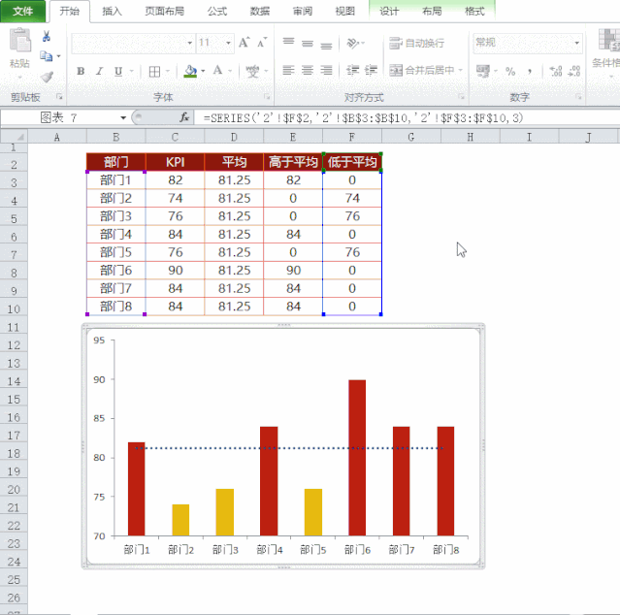Toggle Bold formatting
Viewport: 620px width, 615px height.
click(81, 71)
